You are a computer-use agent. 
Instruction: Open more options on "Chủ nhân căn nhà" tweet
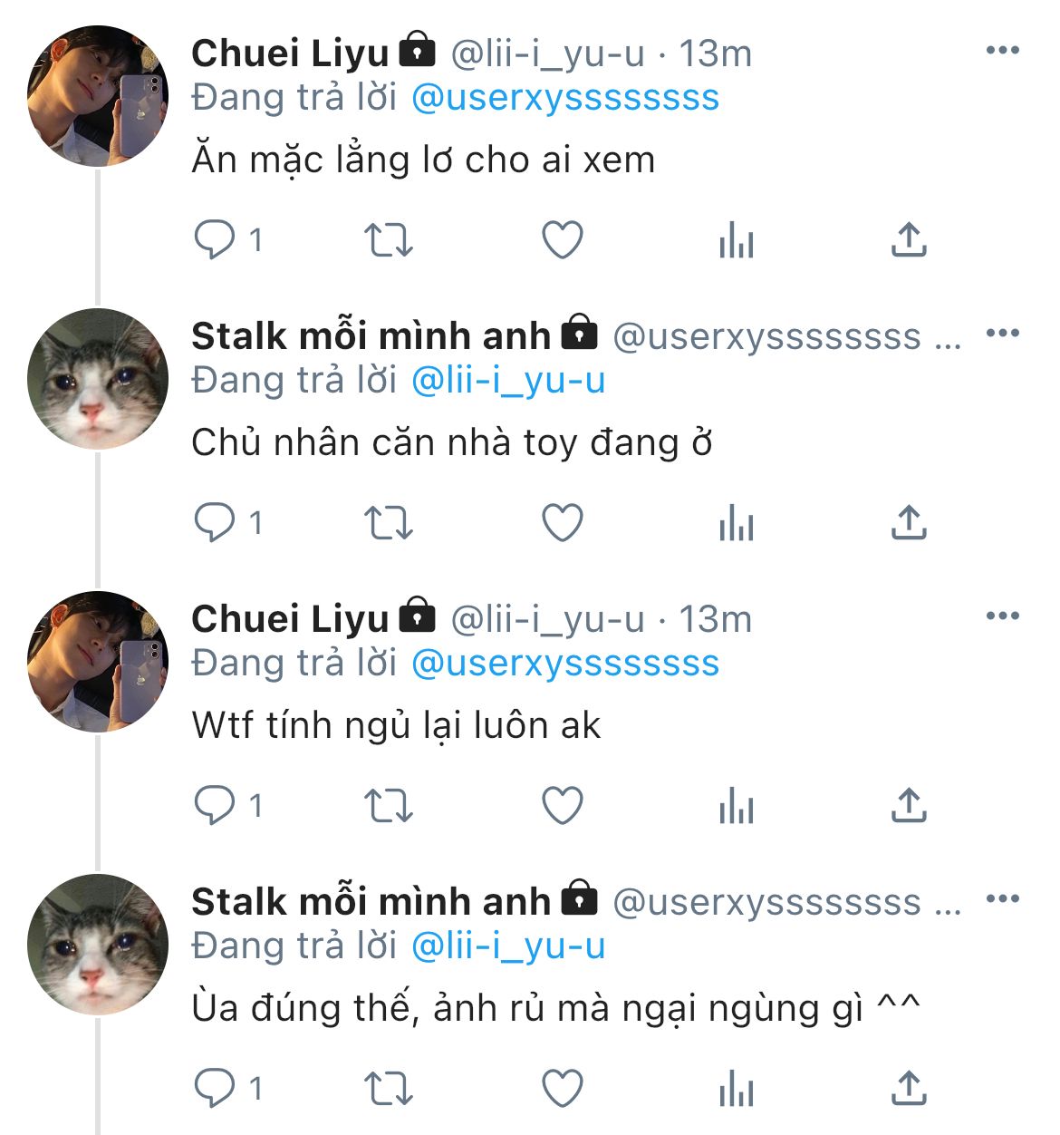coord(1002,334)
